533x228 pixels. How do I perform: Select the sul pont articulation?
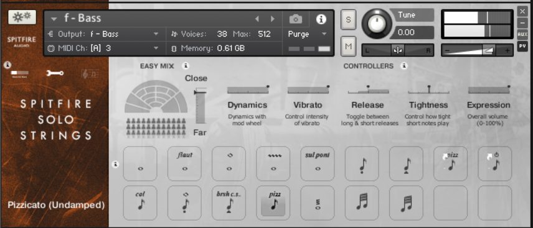(x=318, y=163)
